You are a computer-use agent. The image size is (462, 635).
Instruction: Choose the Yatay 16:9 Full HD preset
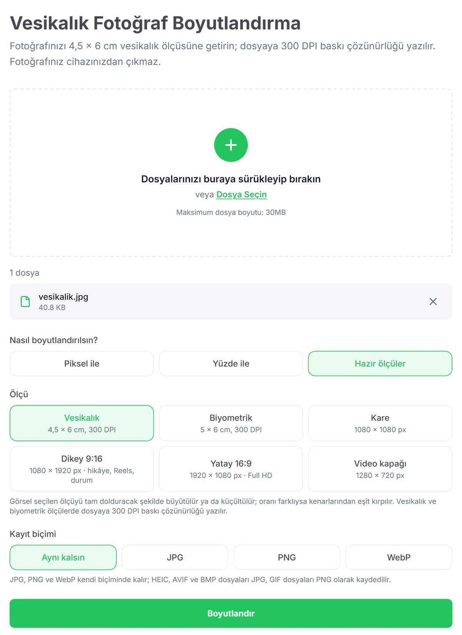pyautogui.click(x=231, y=469)
